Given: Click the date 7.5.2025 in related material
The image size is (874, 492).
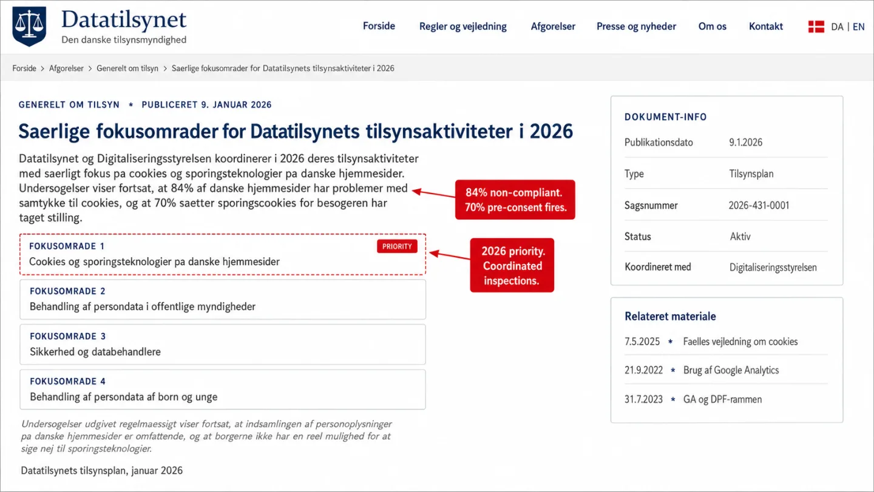Looking at the screenshot, I should [x=642, y=342].
